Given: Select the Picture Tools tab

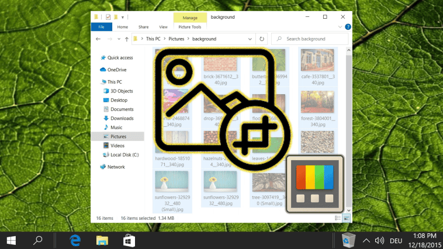Looking at the screenshot, I should (x=189, y=27).
